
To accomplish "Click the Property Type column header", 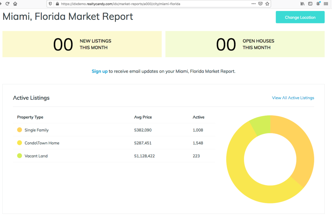I will pos(30,117).
